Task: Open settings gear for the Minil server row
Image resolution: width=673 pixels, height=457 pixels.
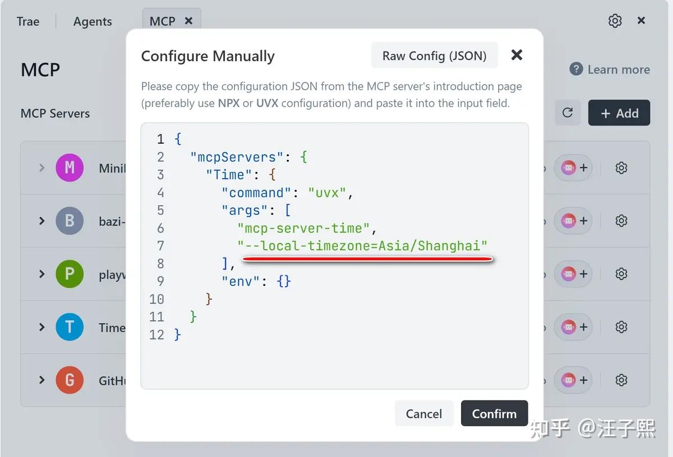Action: [x=621, y=168]
